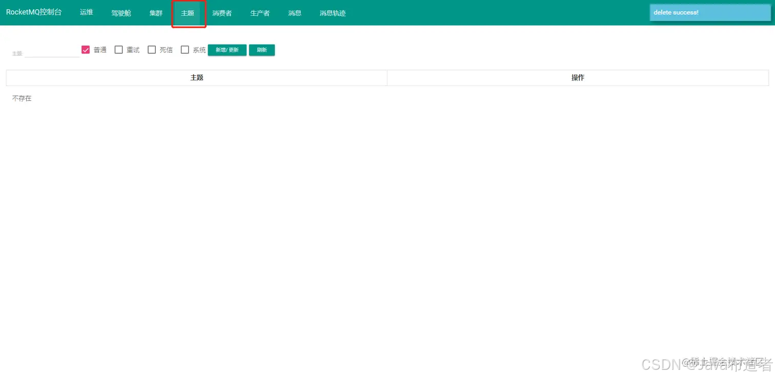
Task: Enable the 重试 retry filter checkbox
Action: (x=118, y=49)
